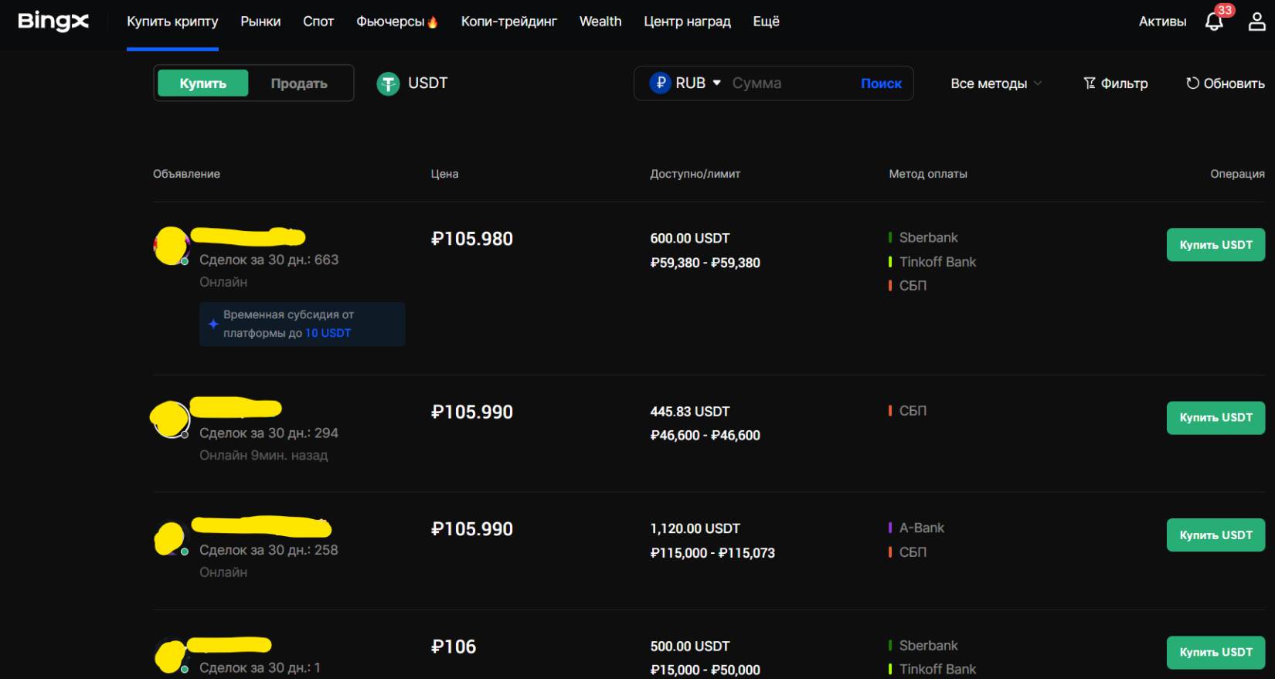Click the Обновить refresh icon
The width and height of the screenshot is (1275, 679).
[1192, 83]
